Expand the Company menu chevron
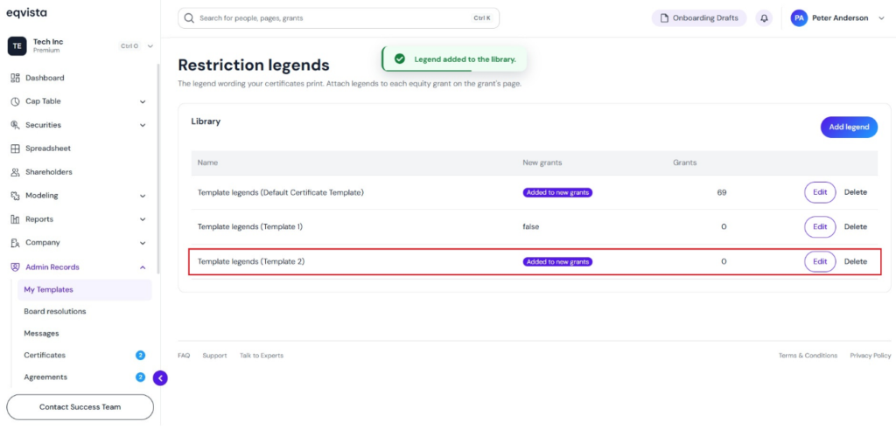Image resolution: width=896 pixels, height=429 pixels. [143, 242]
